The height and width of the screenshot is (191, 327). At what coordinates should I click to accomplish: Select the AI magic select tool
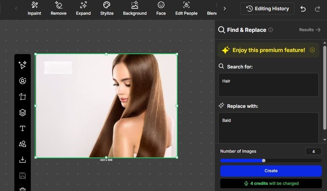click(23, 65)
